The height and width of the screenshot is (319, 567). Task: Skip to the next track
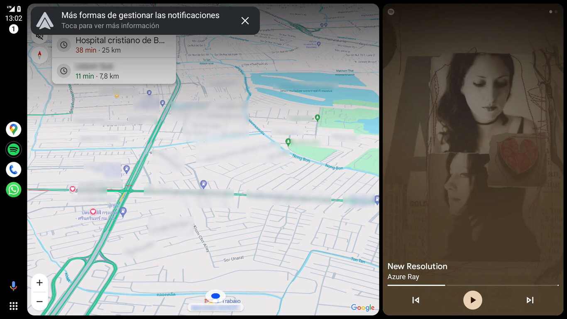(x=530, y=300)
